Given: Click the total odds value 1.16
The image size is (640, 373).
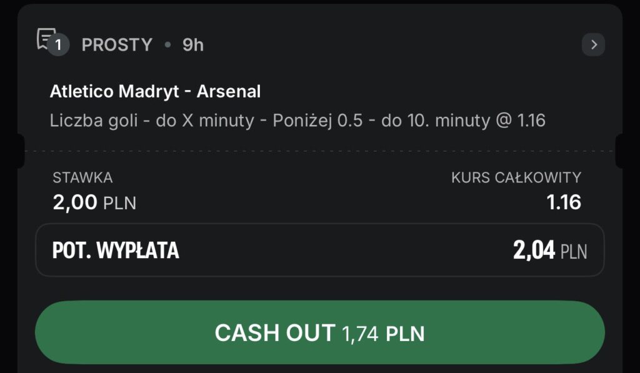Looking at the screenshot, I should tap(563, 202).
